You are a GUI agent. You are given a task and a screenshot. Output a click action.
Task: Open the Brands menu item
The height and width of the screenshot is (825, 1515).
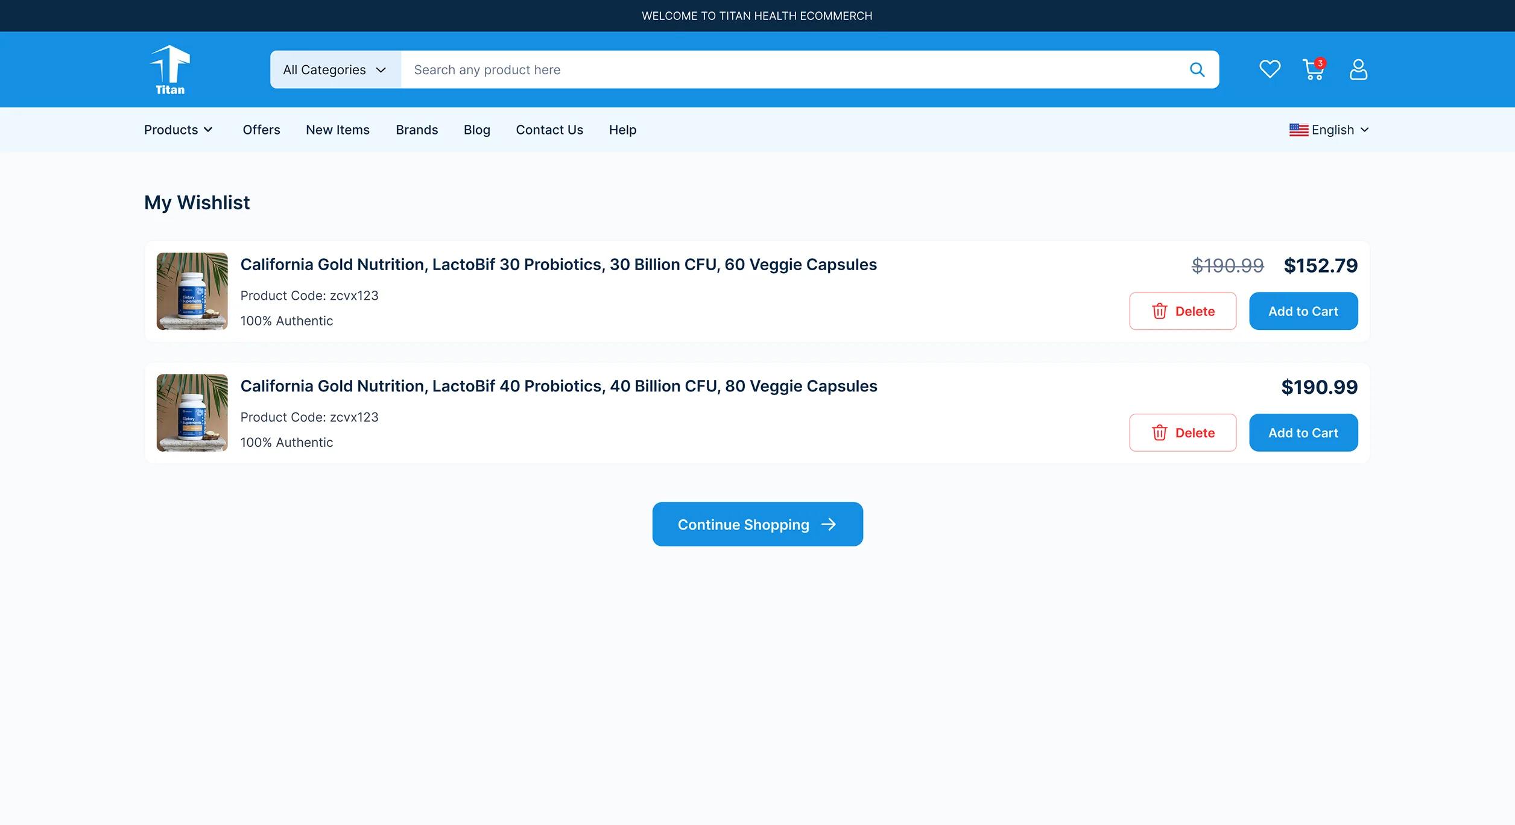[x=417, y=130]
